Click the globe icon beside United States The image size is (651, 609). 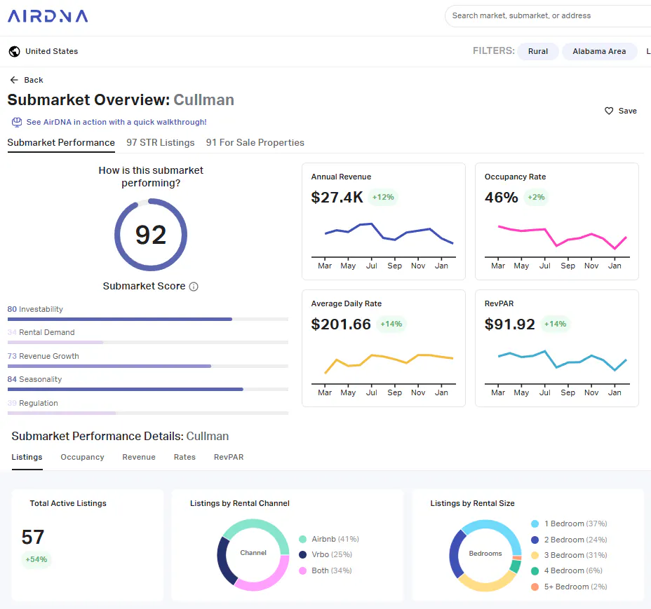(x=15, y=51)
